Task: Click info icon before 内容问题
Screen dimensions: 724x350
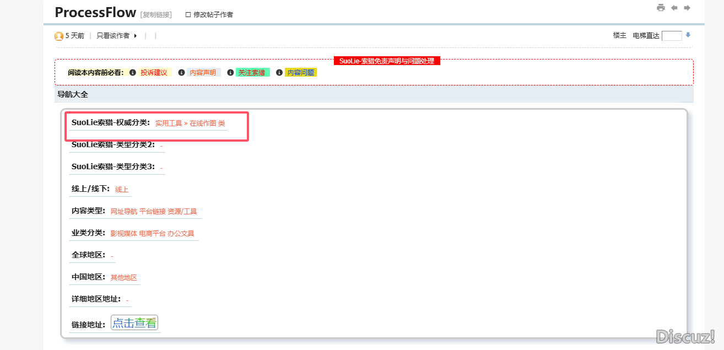Action: point(279,73)
